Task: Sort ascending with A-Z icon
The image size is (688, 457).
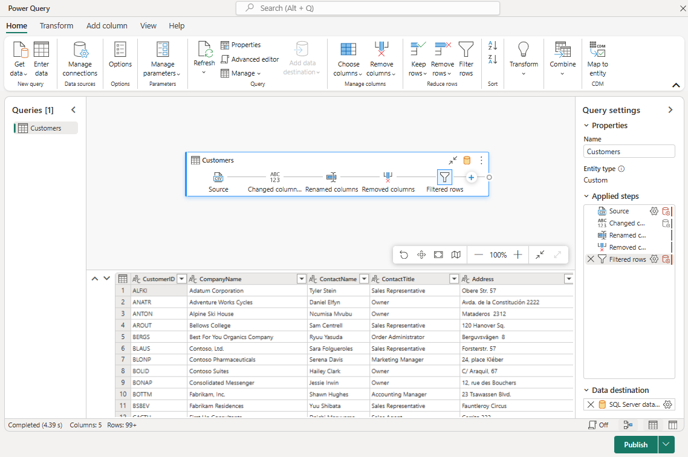Action: [x=492, y=46]
